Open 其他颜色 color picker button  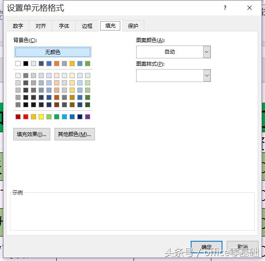point(75,134)
